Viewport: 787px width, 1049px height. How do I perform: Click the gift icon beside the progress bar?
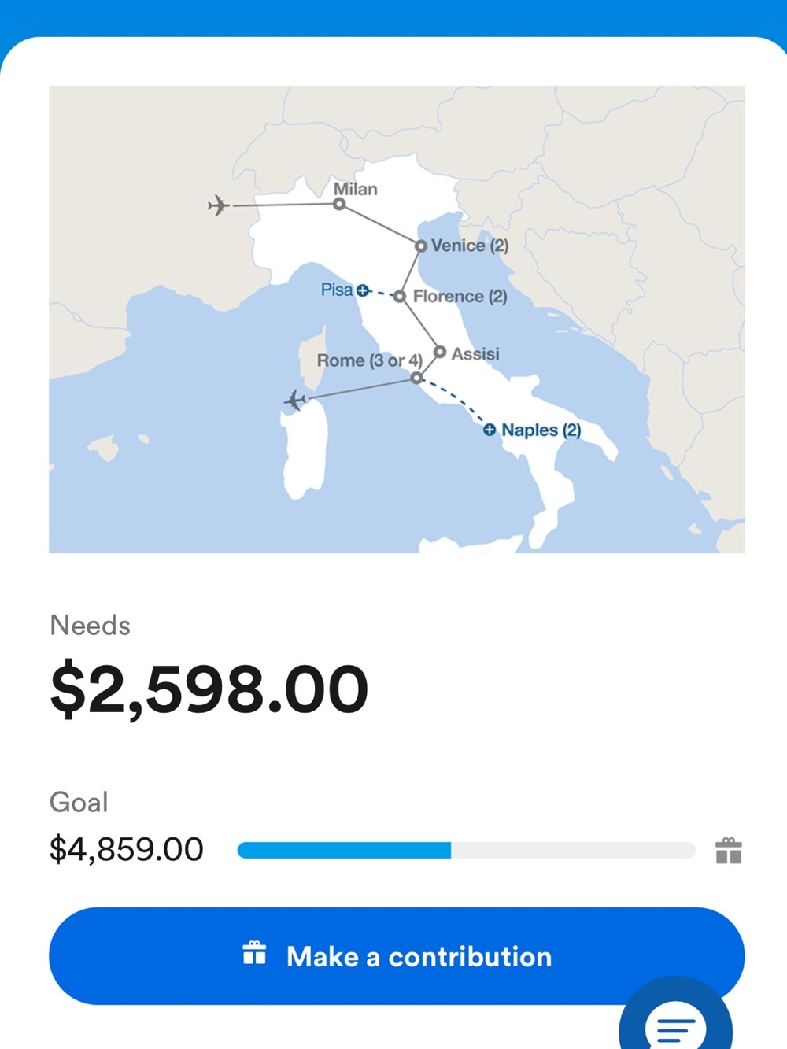pos(728,850)
